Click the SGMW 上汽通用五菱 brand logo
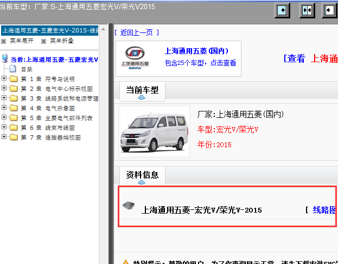Screen dimensions: 338x264 [x=135, y=58]
